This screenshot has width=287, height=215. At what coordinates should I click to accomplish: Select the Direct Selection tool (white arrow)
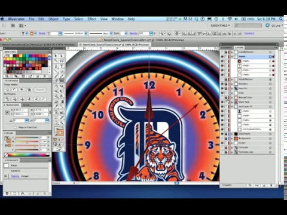62,56
